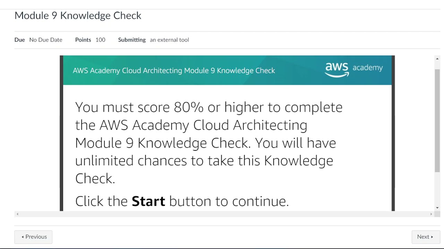Screen dimensions: 444x249
Task: Go to the Previous module item
Action: tap(33, 237)
